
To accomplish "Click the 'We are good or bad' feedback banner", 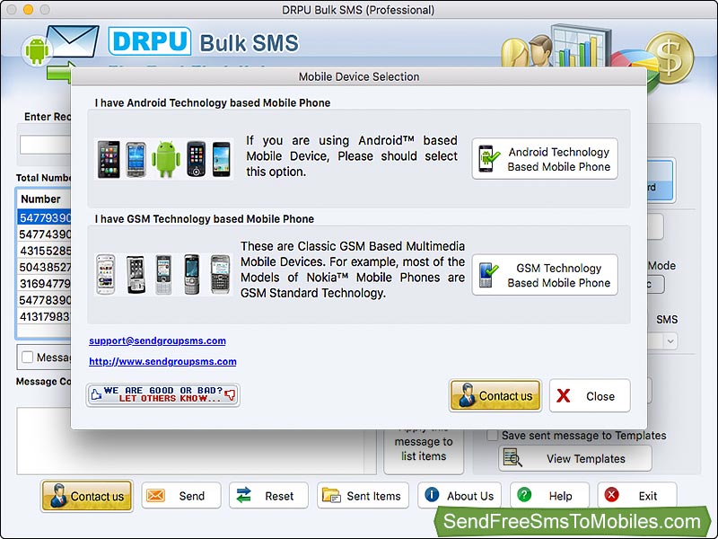I will 163,394.
